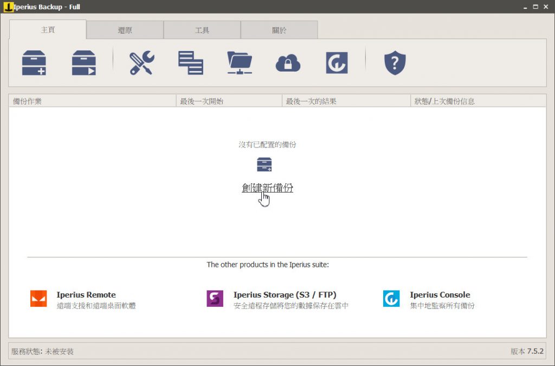Click the backup device icon above 創建新備份
555x366 pixels.
click(264, 164)
